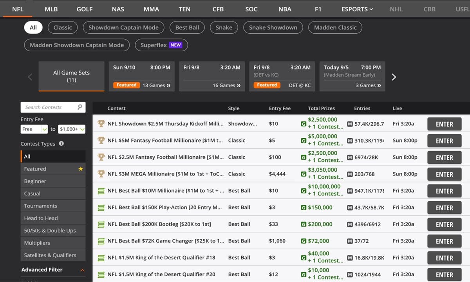Screen dimensions: 470x282
Task: Click the multi-entry M badge beside 203/768 entries
Action: 350,174
